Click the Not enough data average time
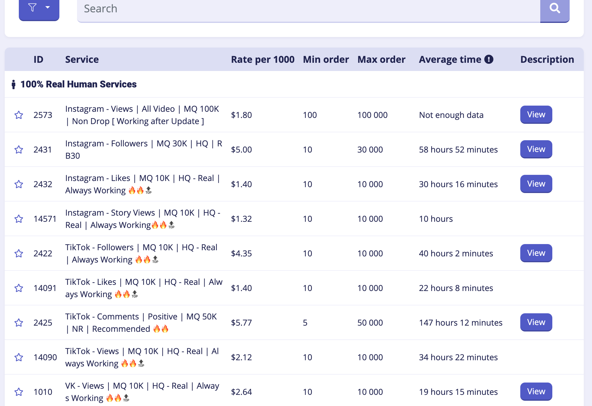This screenshot has width=592, height=406. (451, 115)
